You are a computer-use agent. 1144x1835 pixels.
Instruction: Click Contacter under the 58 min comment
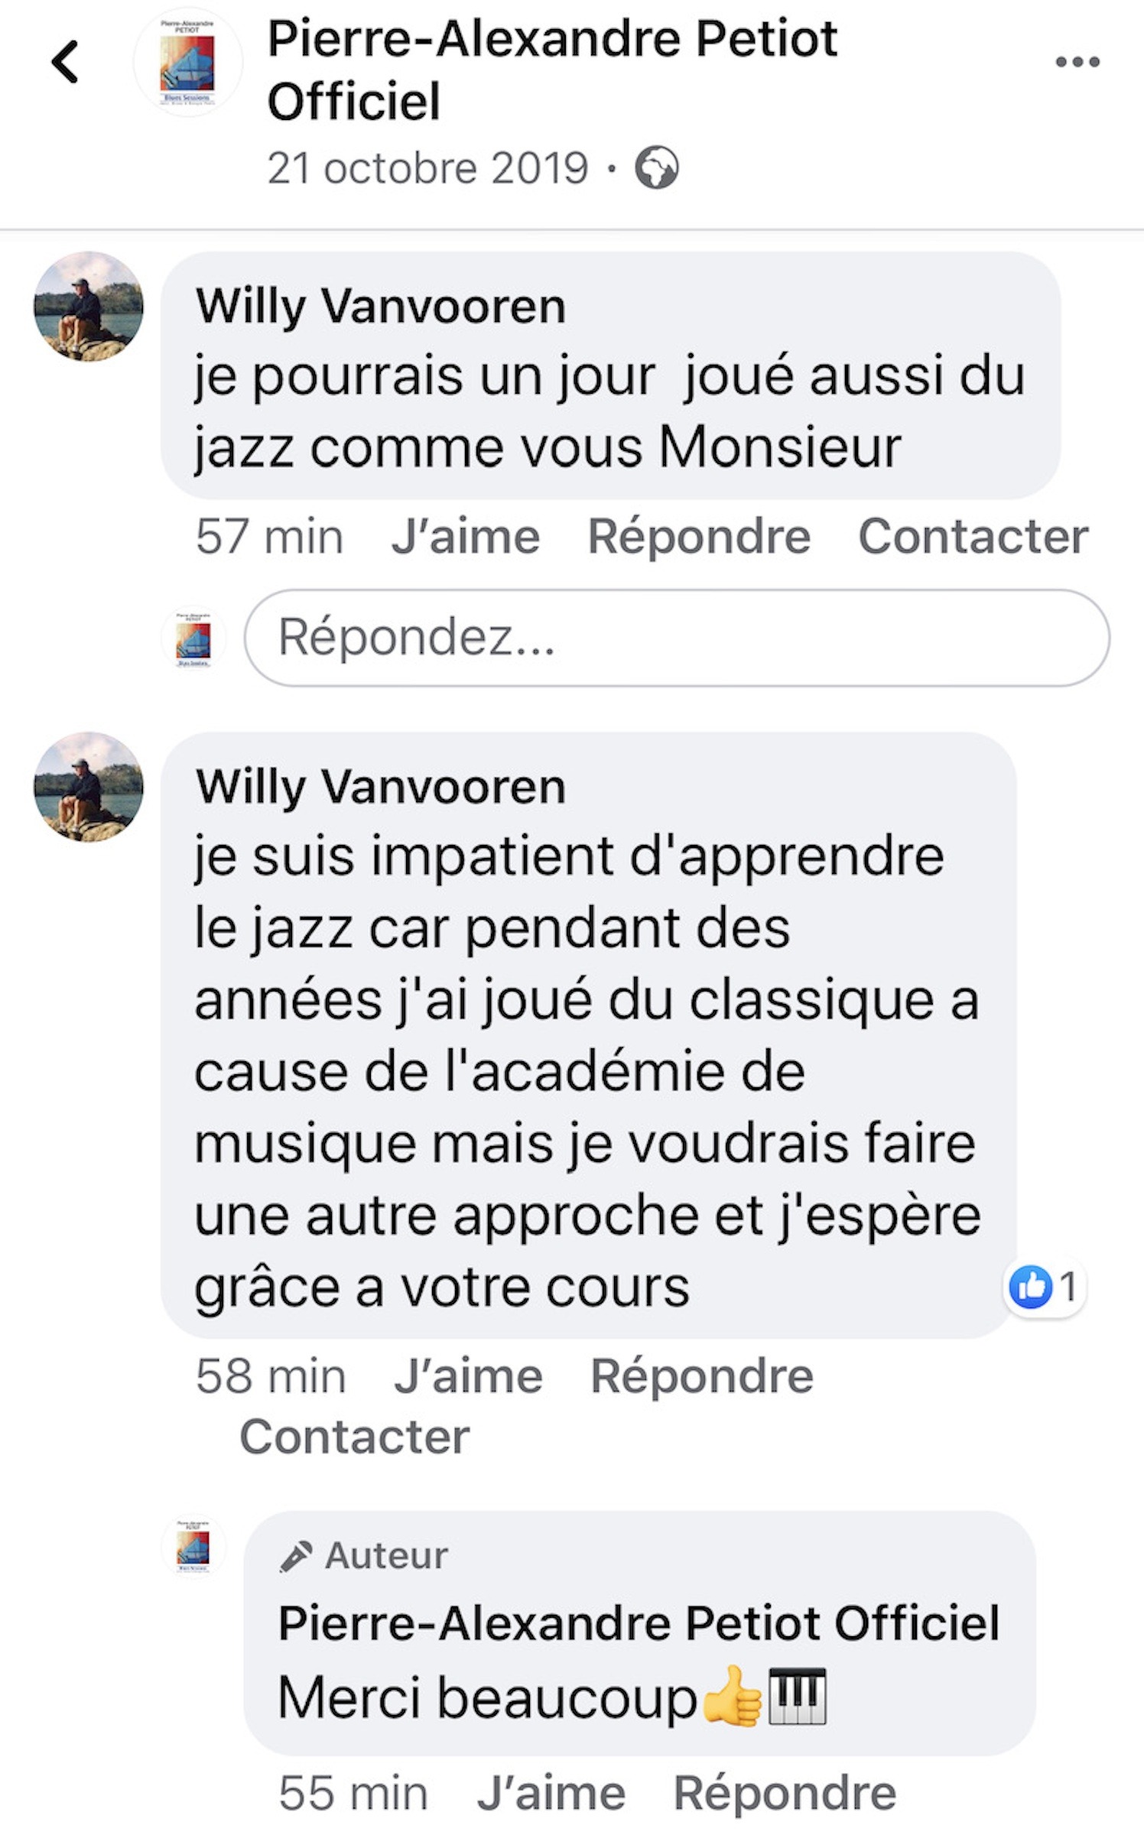tap(355, 1437)
